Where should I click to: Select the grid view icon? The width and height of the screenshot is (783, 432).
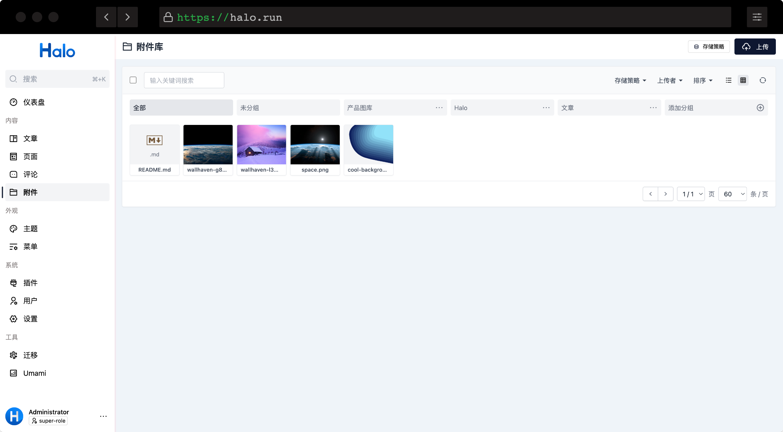[743, 80]
